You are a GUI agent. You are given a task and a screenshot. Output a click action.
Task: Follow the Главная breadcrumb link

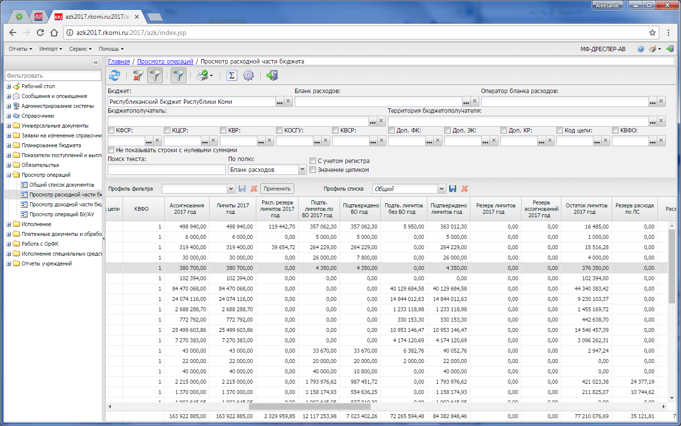tap(119, 62)
